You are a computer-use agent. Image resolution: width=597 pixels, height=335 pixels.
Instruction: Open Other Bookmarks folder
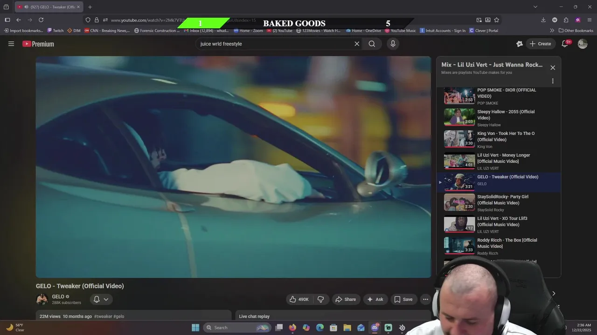pos(576,31)
